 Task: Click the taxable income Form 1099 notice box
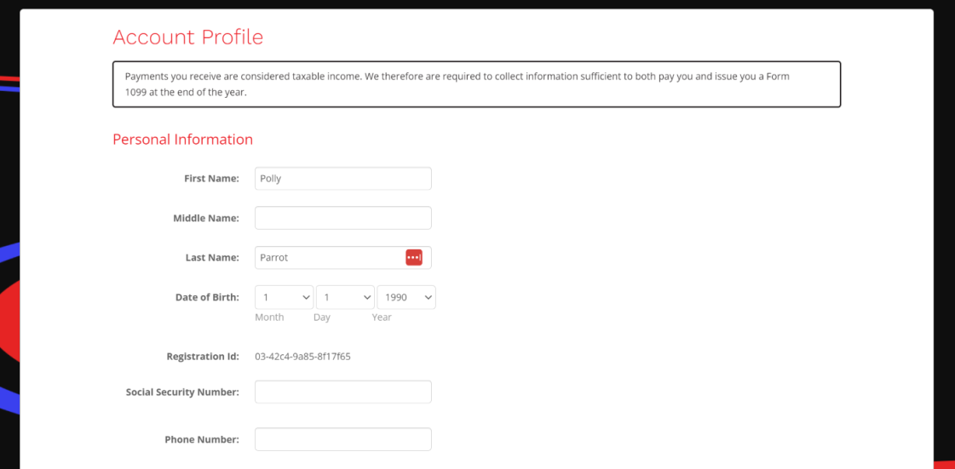click(x=476, y=84)
